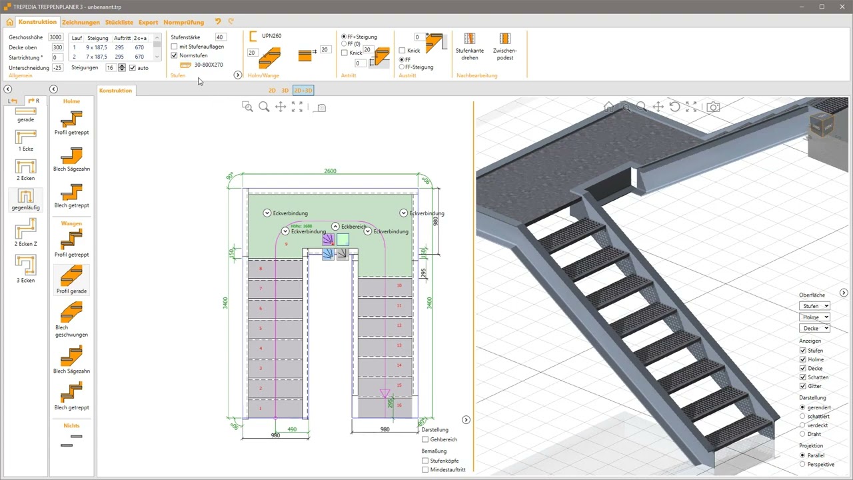
Task: Select Profil getreppt under Holme
Action: click(71, 123)
